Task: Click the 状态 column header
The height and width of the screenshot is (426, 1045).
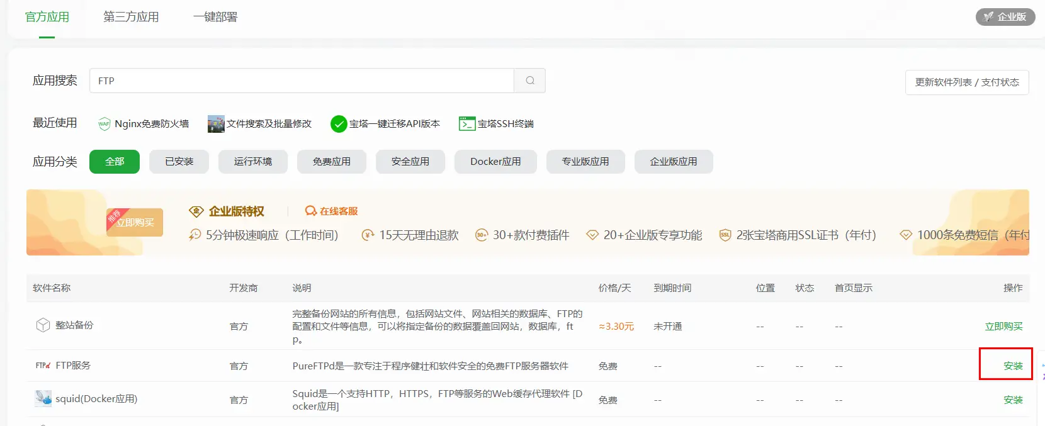Action: [805, 288]
